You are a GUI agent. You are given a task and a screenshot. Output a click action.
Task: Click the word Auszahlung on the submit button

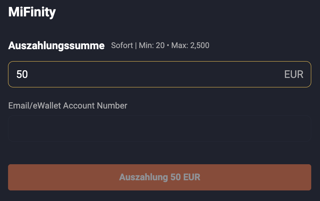tap(143, 177)
